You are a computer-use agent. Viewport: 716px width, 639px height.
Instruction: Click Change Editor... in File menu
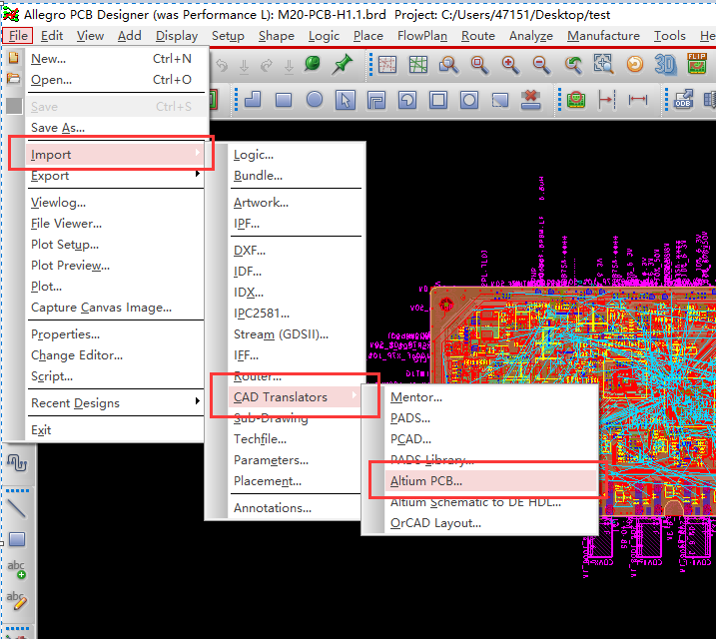click(115, 355)
